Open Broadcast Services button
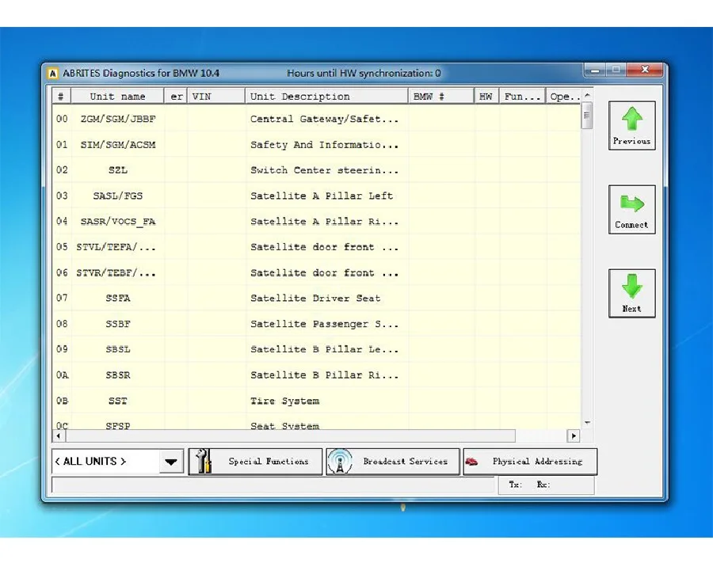Viewport: 713px width, 563px height. coord(393,462)
